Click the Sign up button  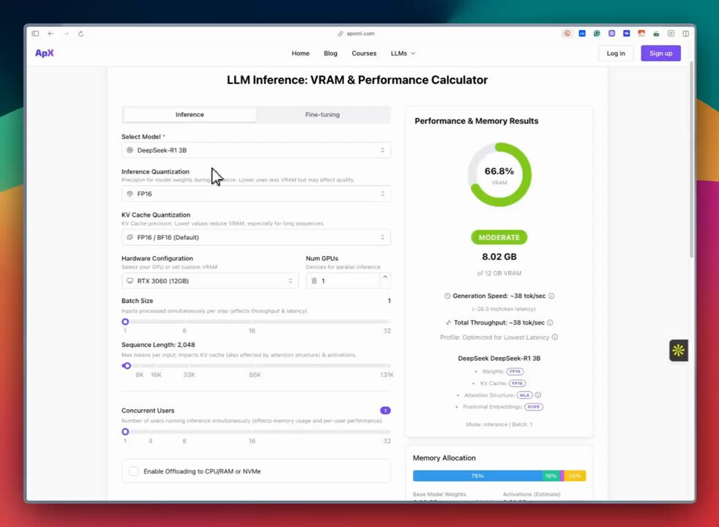[660, 53]
